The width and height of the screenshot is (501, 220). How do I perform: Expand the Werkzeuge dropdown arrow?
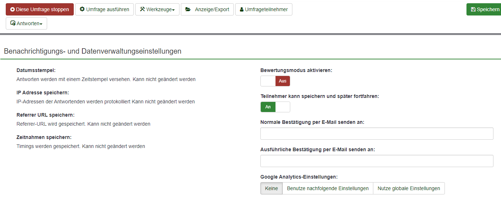[173, 10]
